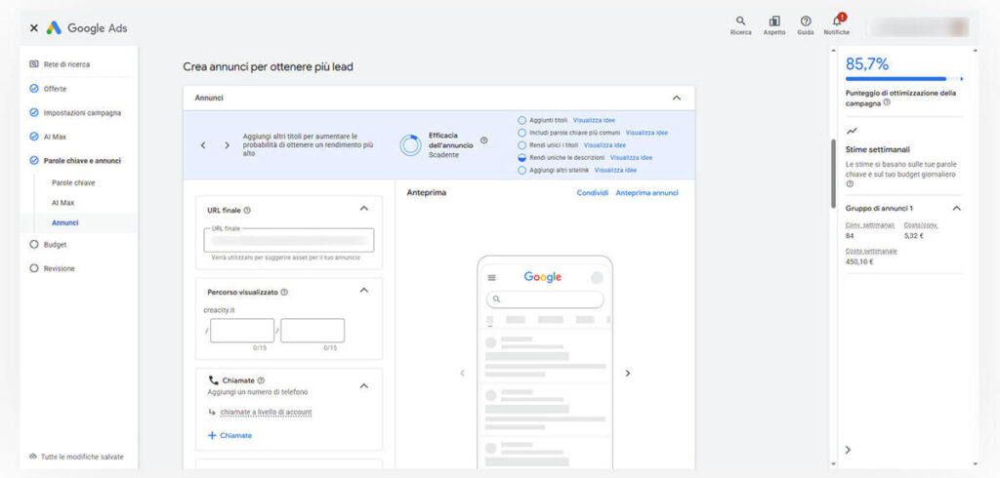Screen dimensions: 1000x478
Task: Click into the URL finale input field
Action: [289, 240]
